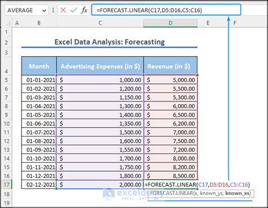
Task: Select expense cell 1,500.00
Action: point(100,132)
